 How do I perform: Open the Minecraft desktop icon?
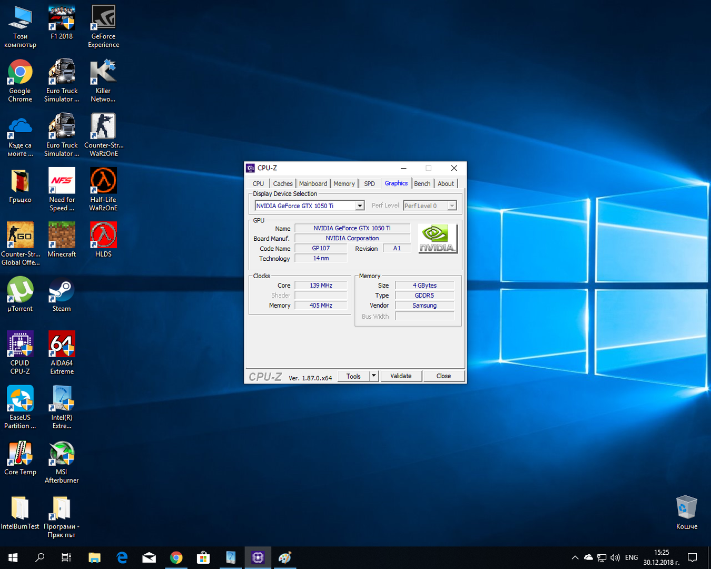pos(62,240)
